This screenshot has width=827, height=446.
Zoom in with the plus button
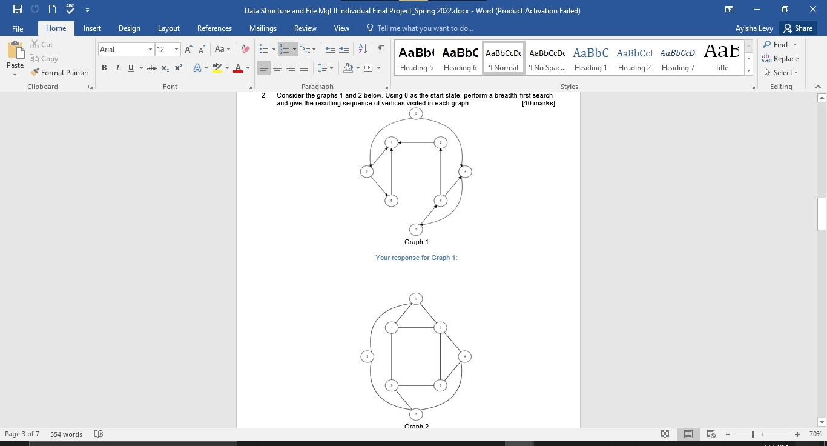coord(797,434)
